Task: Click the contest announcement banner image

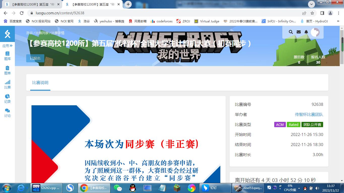Action: pyautogui.click(x=126, y=144)
